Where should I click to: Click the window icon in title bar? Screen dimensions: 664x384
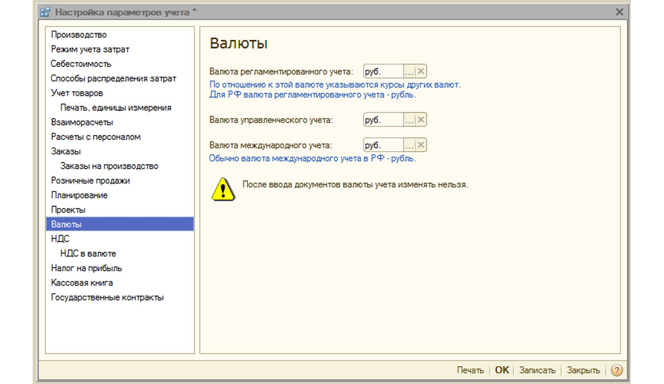pos(45,12)
